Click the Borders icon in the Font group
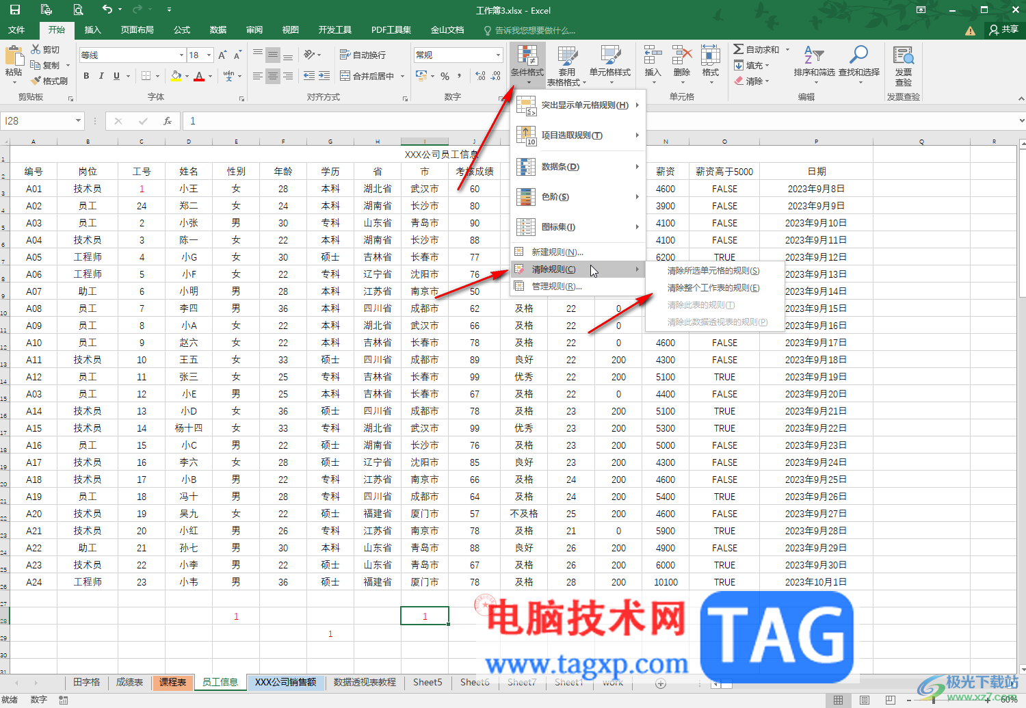 146,76
